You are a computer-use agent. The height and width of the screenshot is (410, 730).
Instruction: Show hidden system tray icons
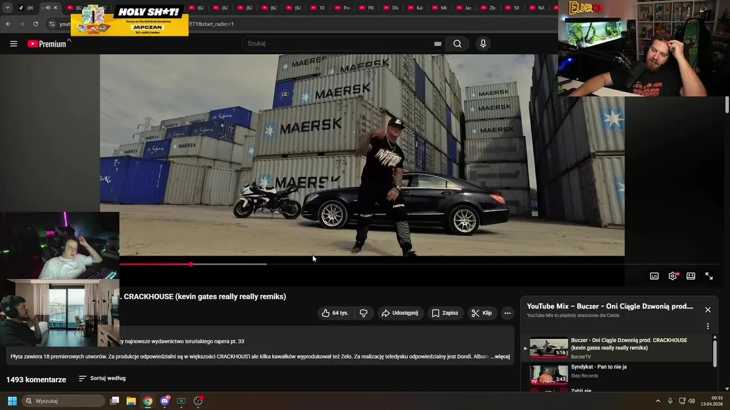coord(658,401)
